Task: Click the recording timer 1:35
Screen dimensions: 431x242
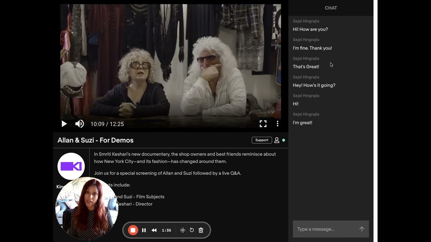Action: point(166,230)
